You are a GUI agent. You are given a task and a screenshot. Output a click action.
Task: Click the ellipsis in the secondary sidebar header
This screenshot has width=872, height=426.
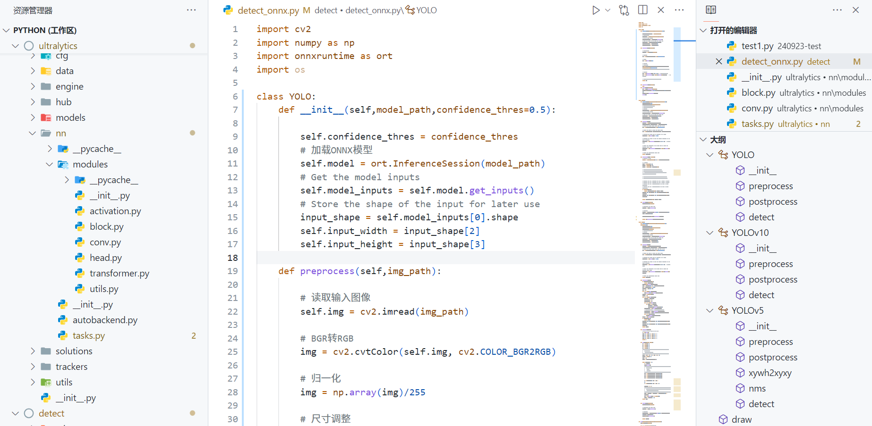click(837, 10)
